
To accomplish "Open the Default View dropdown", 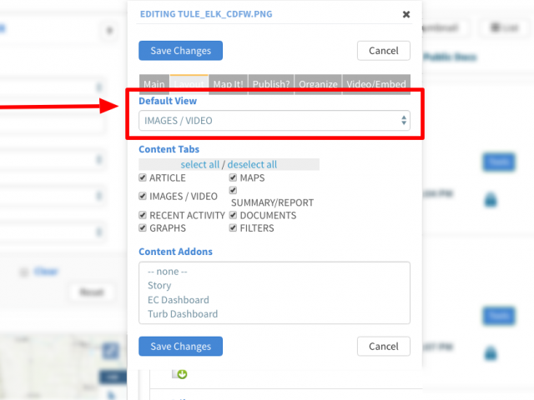I will (x=275, y=120).
